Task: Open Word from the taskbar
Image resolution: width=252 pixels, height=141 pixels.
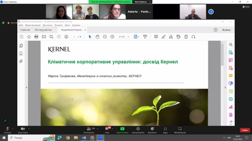Action: 84,137
